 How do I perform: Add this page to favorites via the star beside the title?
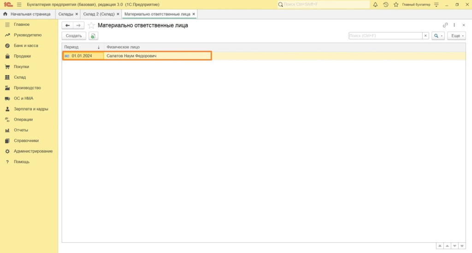pyautogui.click(x=91, y=25)
